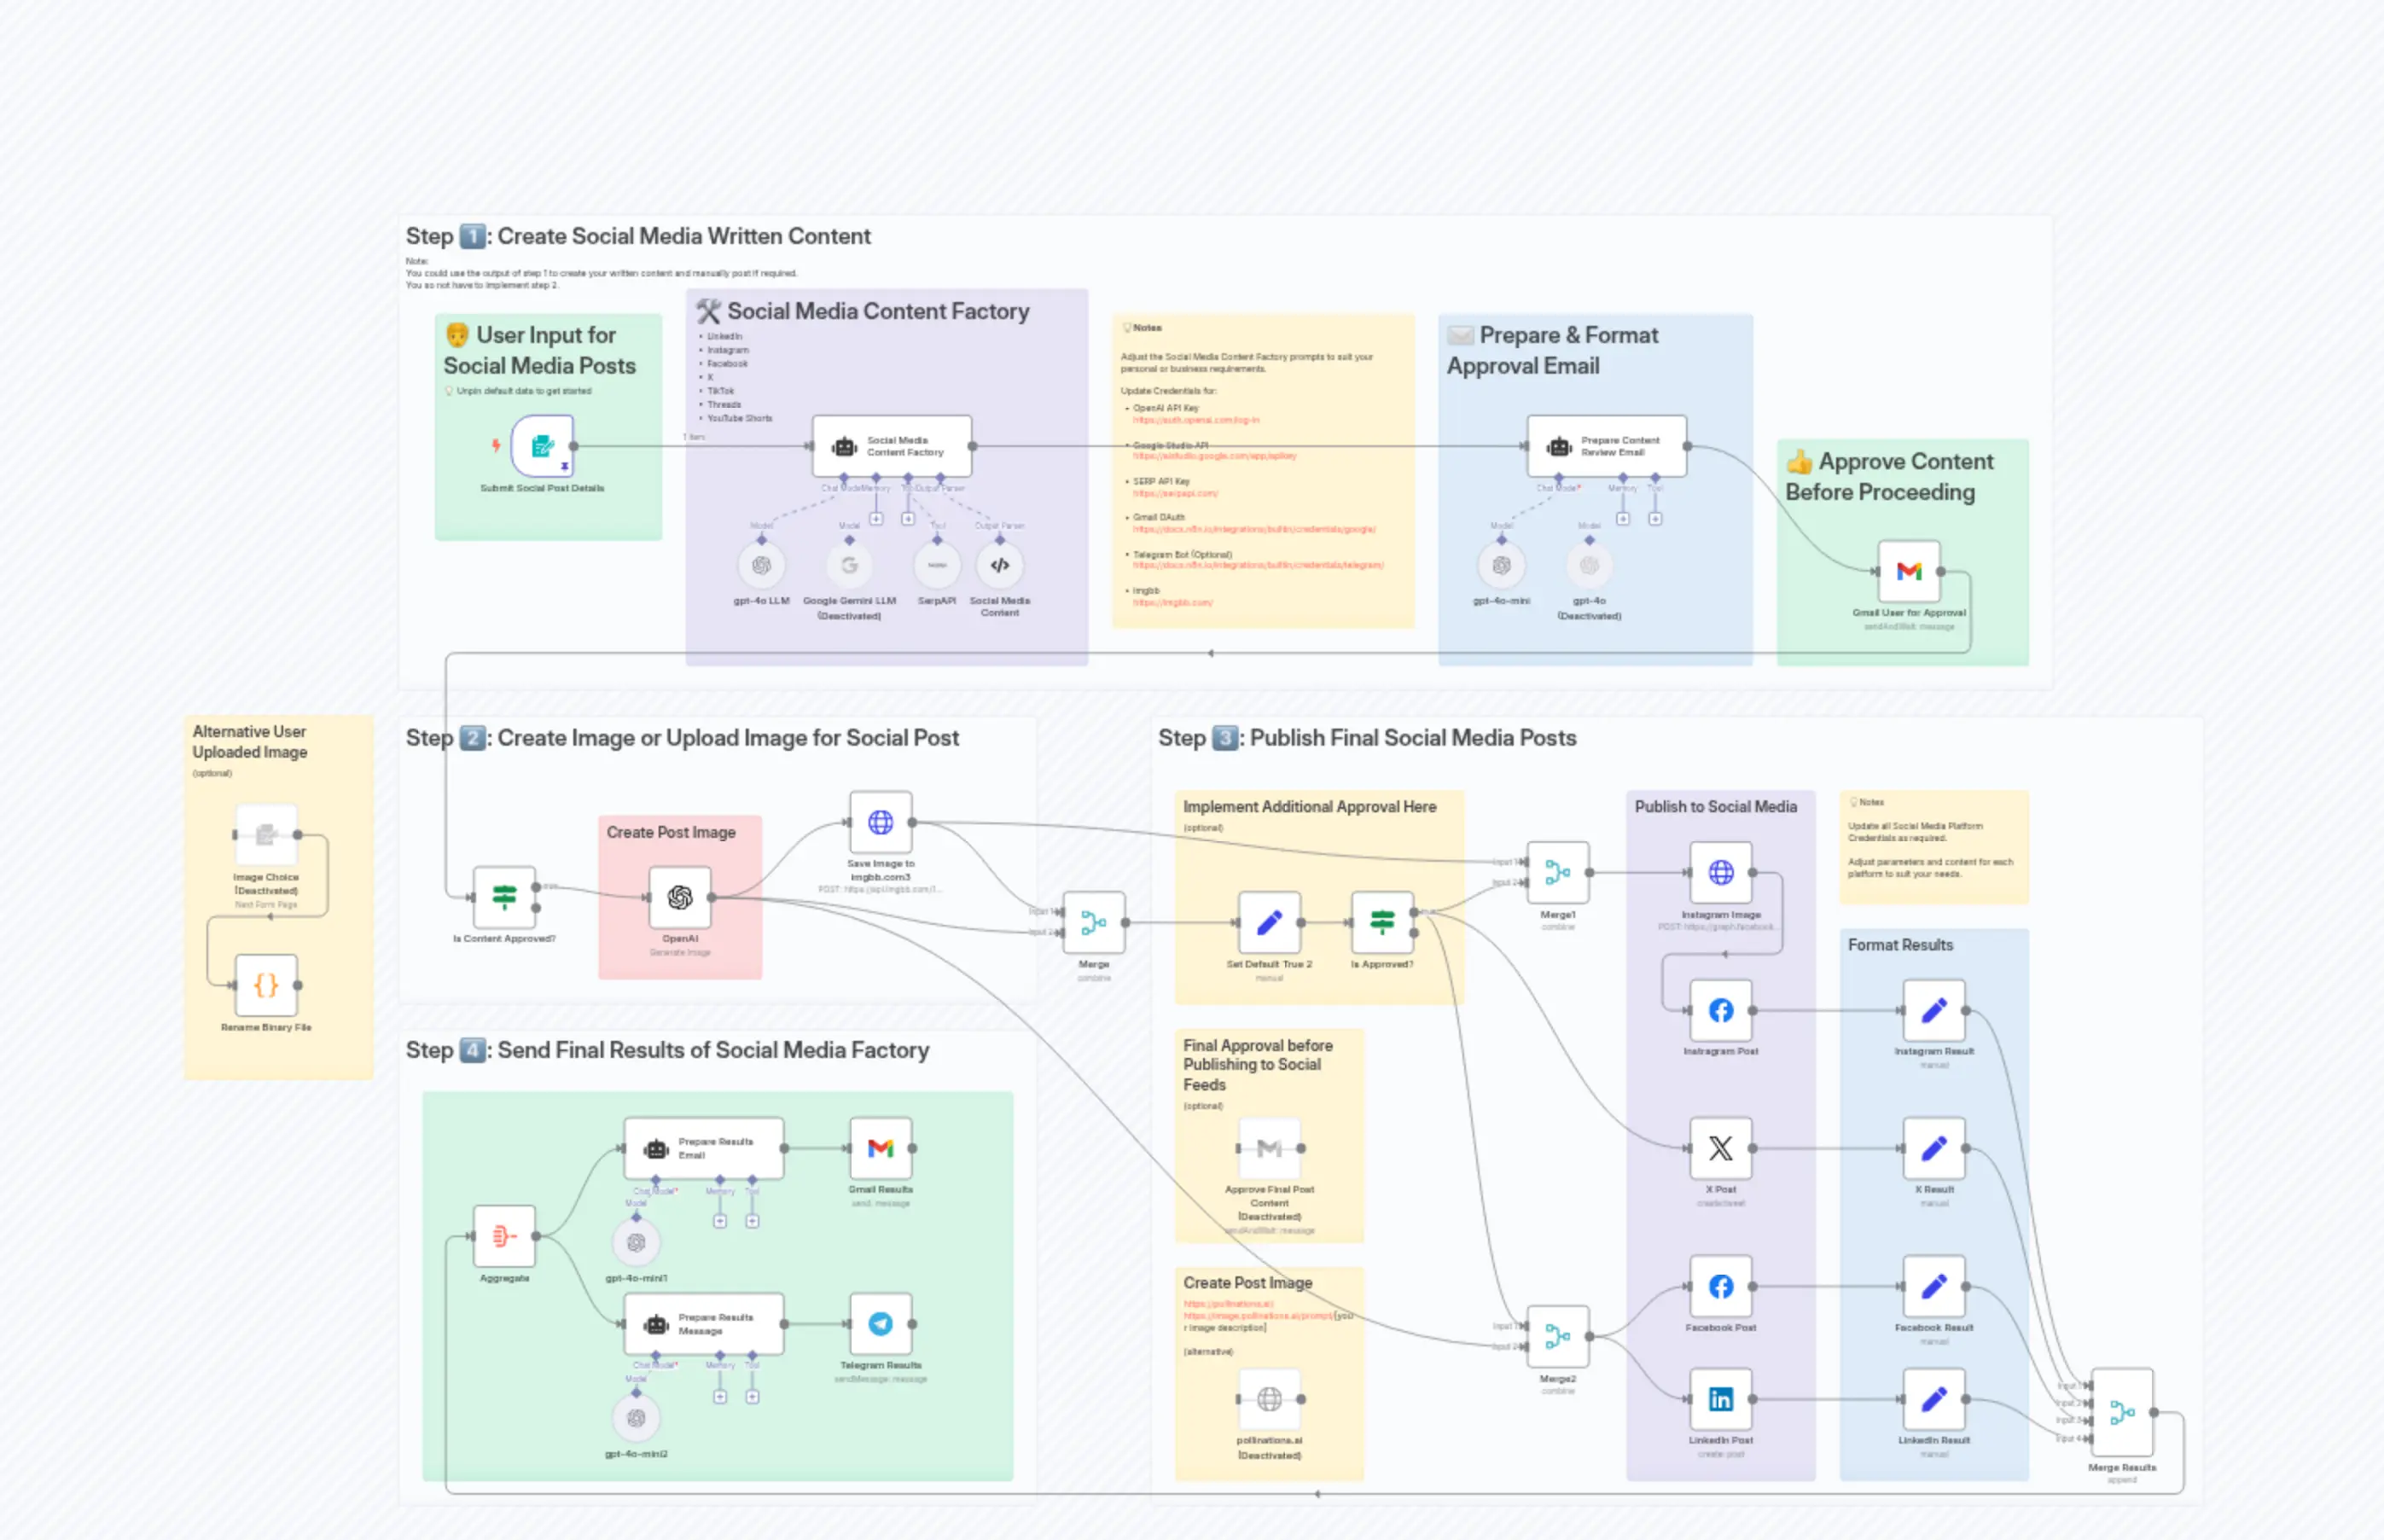Click the Save Image to imgbb.com HTTP node
Viewport: 2384px width, 1540px height.
pos(880,823)
